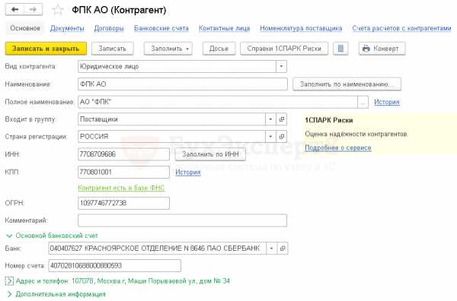The width and height of the screenshot is (457, 301).
Task: Open the Страна регистрации dropdown arrow
Action: pos(270,136)
